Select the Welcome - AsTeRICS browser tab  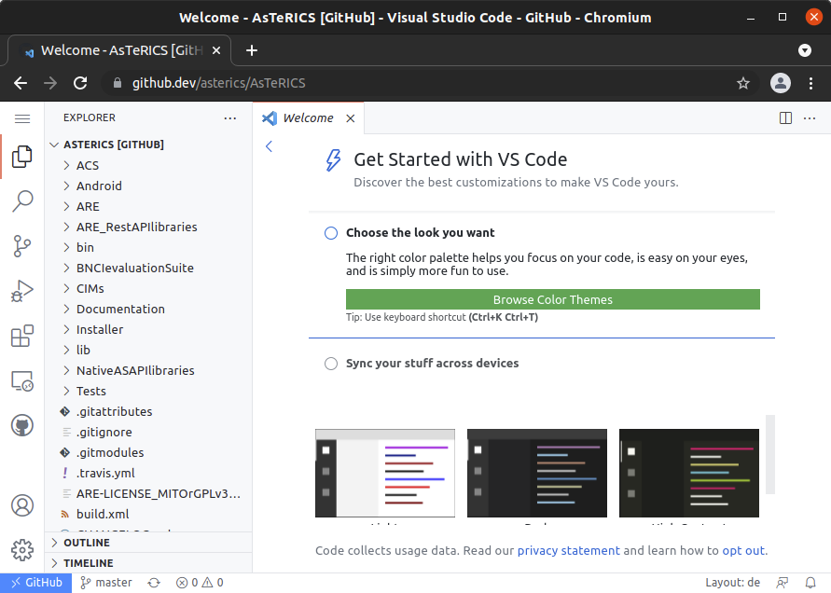(x=119, y=50)
